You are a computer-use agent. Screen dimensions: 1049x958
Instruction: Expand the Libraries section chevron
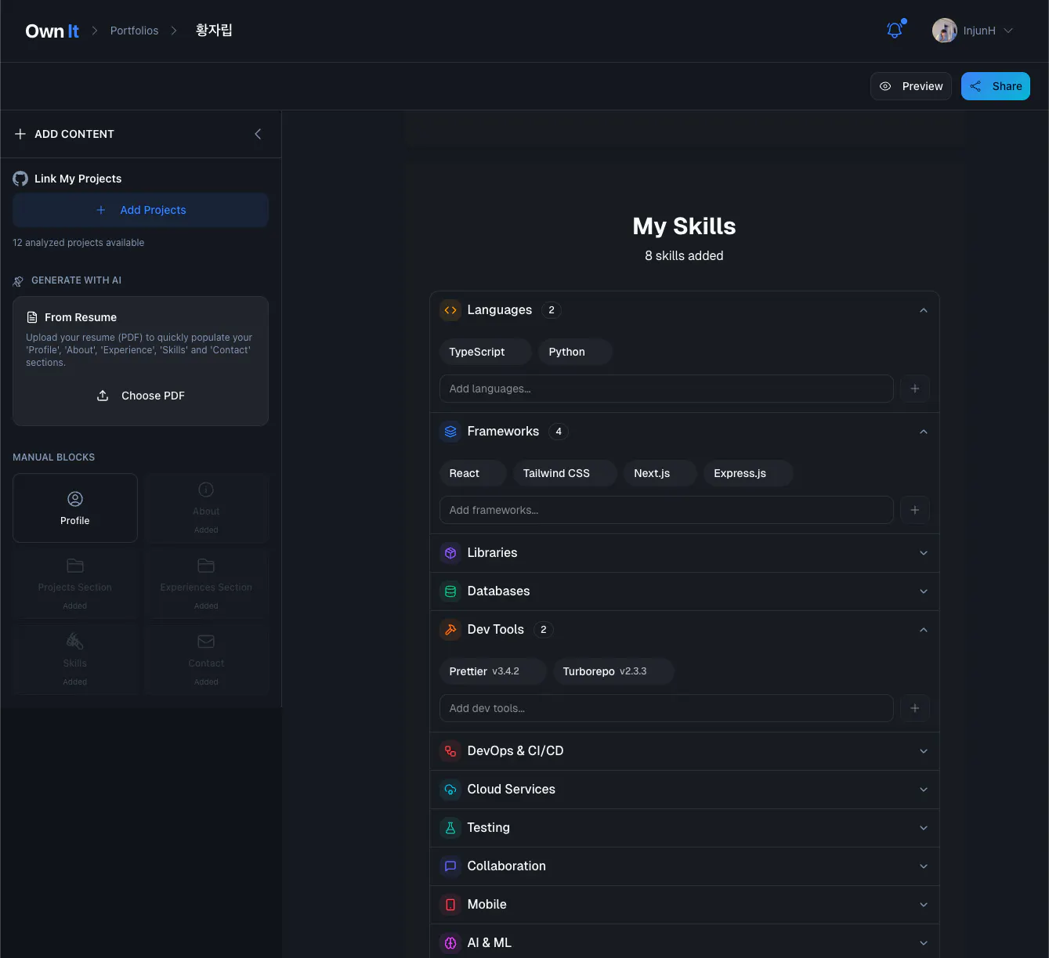click(924, 553)
